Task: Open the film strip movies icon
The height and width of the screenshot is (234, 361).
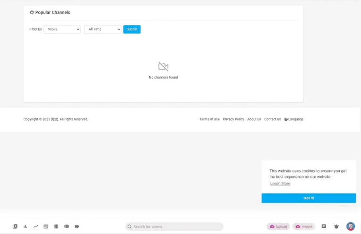Action: [x=56, y=226]
